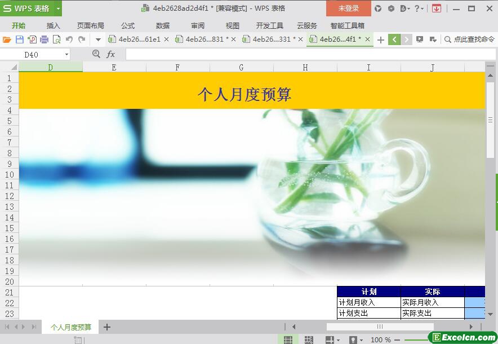This screenshot has height=344, width=498.
Task: Open Print Preview icon
Action: (56, 39)
